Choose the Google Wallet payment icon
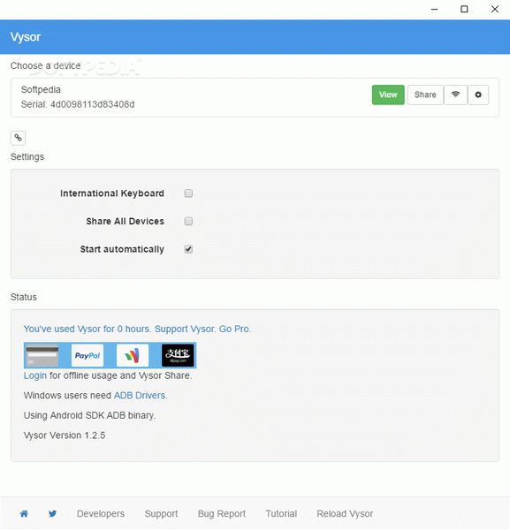This screenshot has height=530, width=510. [x=133, y=355]
